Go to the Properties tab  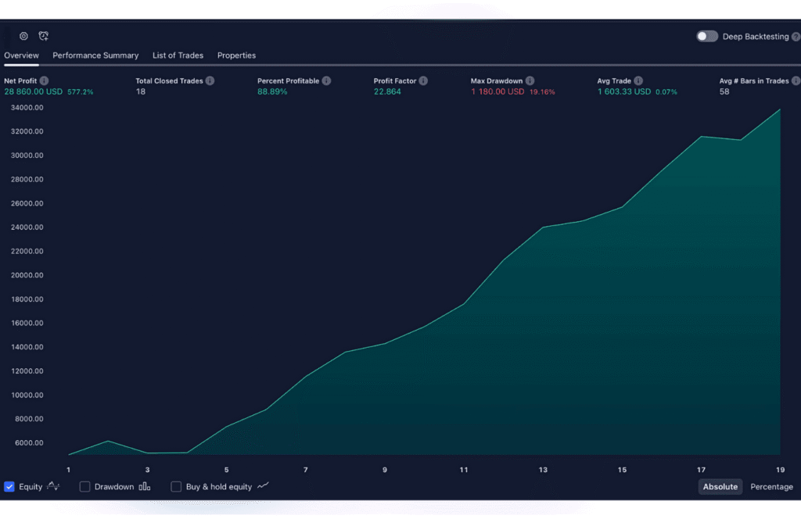coord(236,55)
